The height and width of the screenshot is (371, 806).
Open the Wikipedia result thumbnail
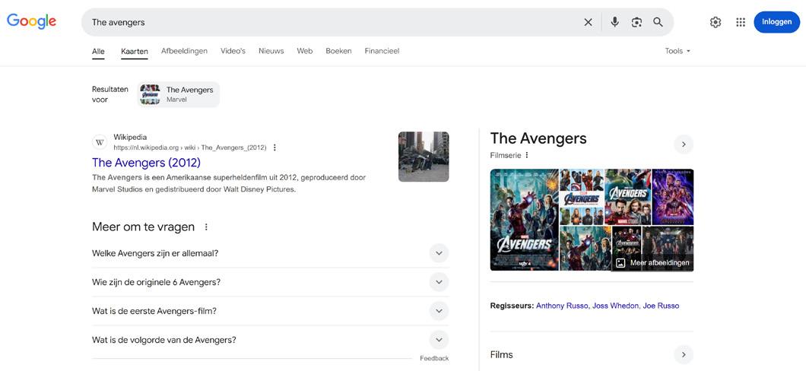[424, 157]
